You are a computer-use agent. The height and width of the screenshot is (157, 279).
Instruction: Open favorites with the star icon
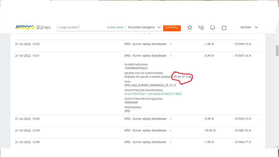point(190,27)
